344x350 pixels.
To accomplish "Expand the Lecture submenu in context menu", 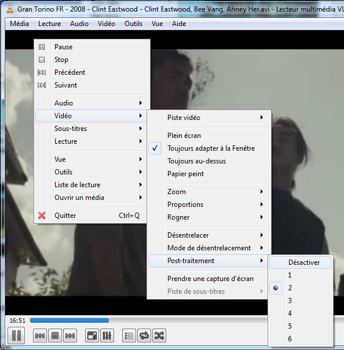I will 91,141.
